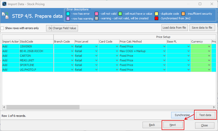Click the horizontal scrollbar left arrow
The width and height of the screenshot is (218, 131).
tap(4, 107)
